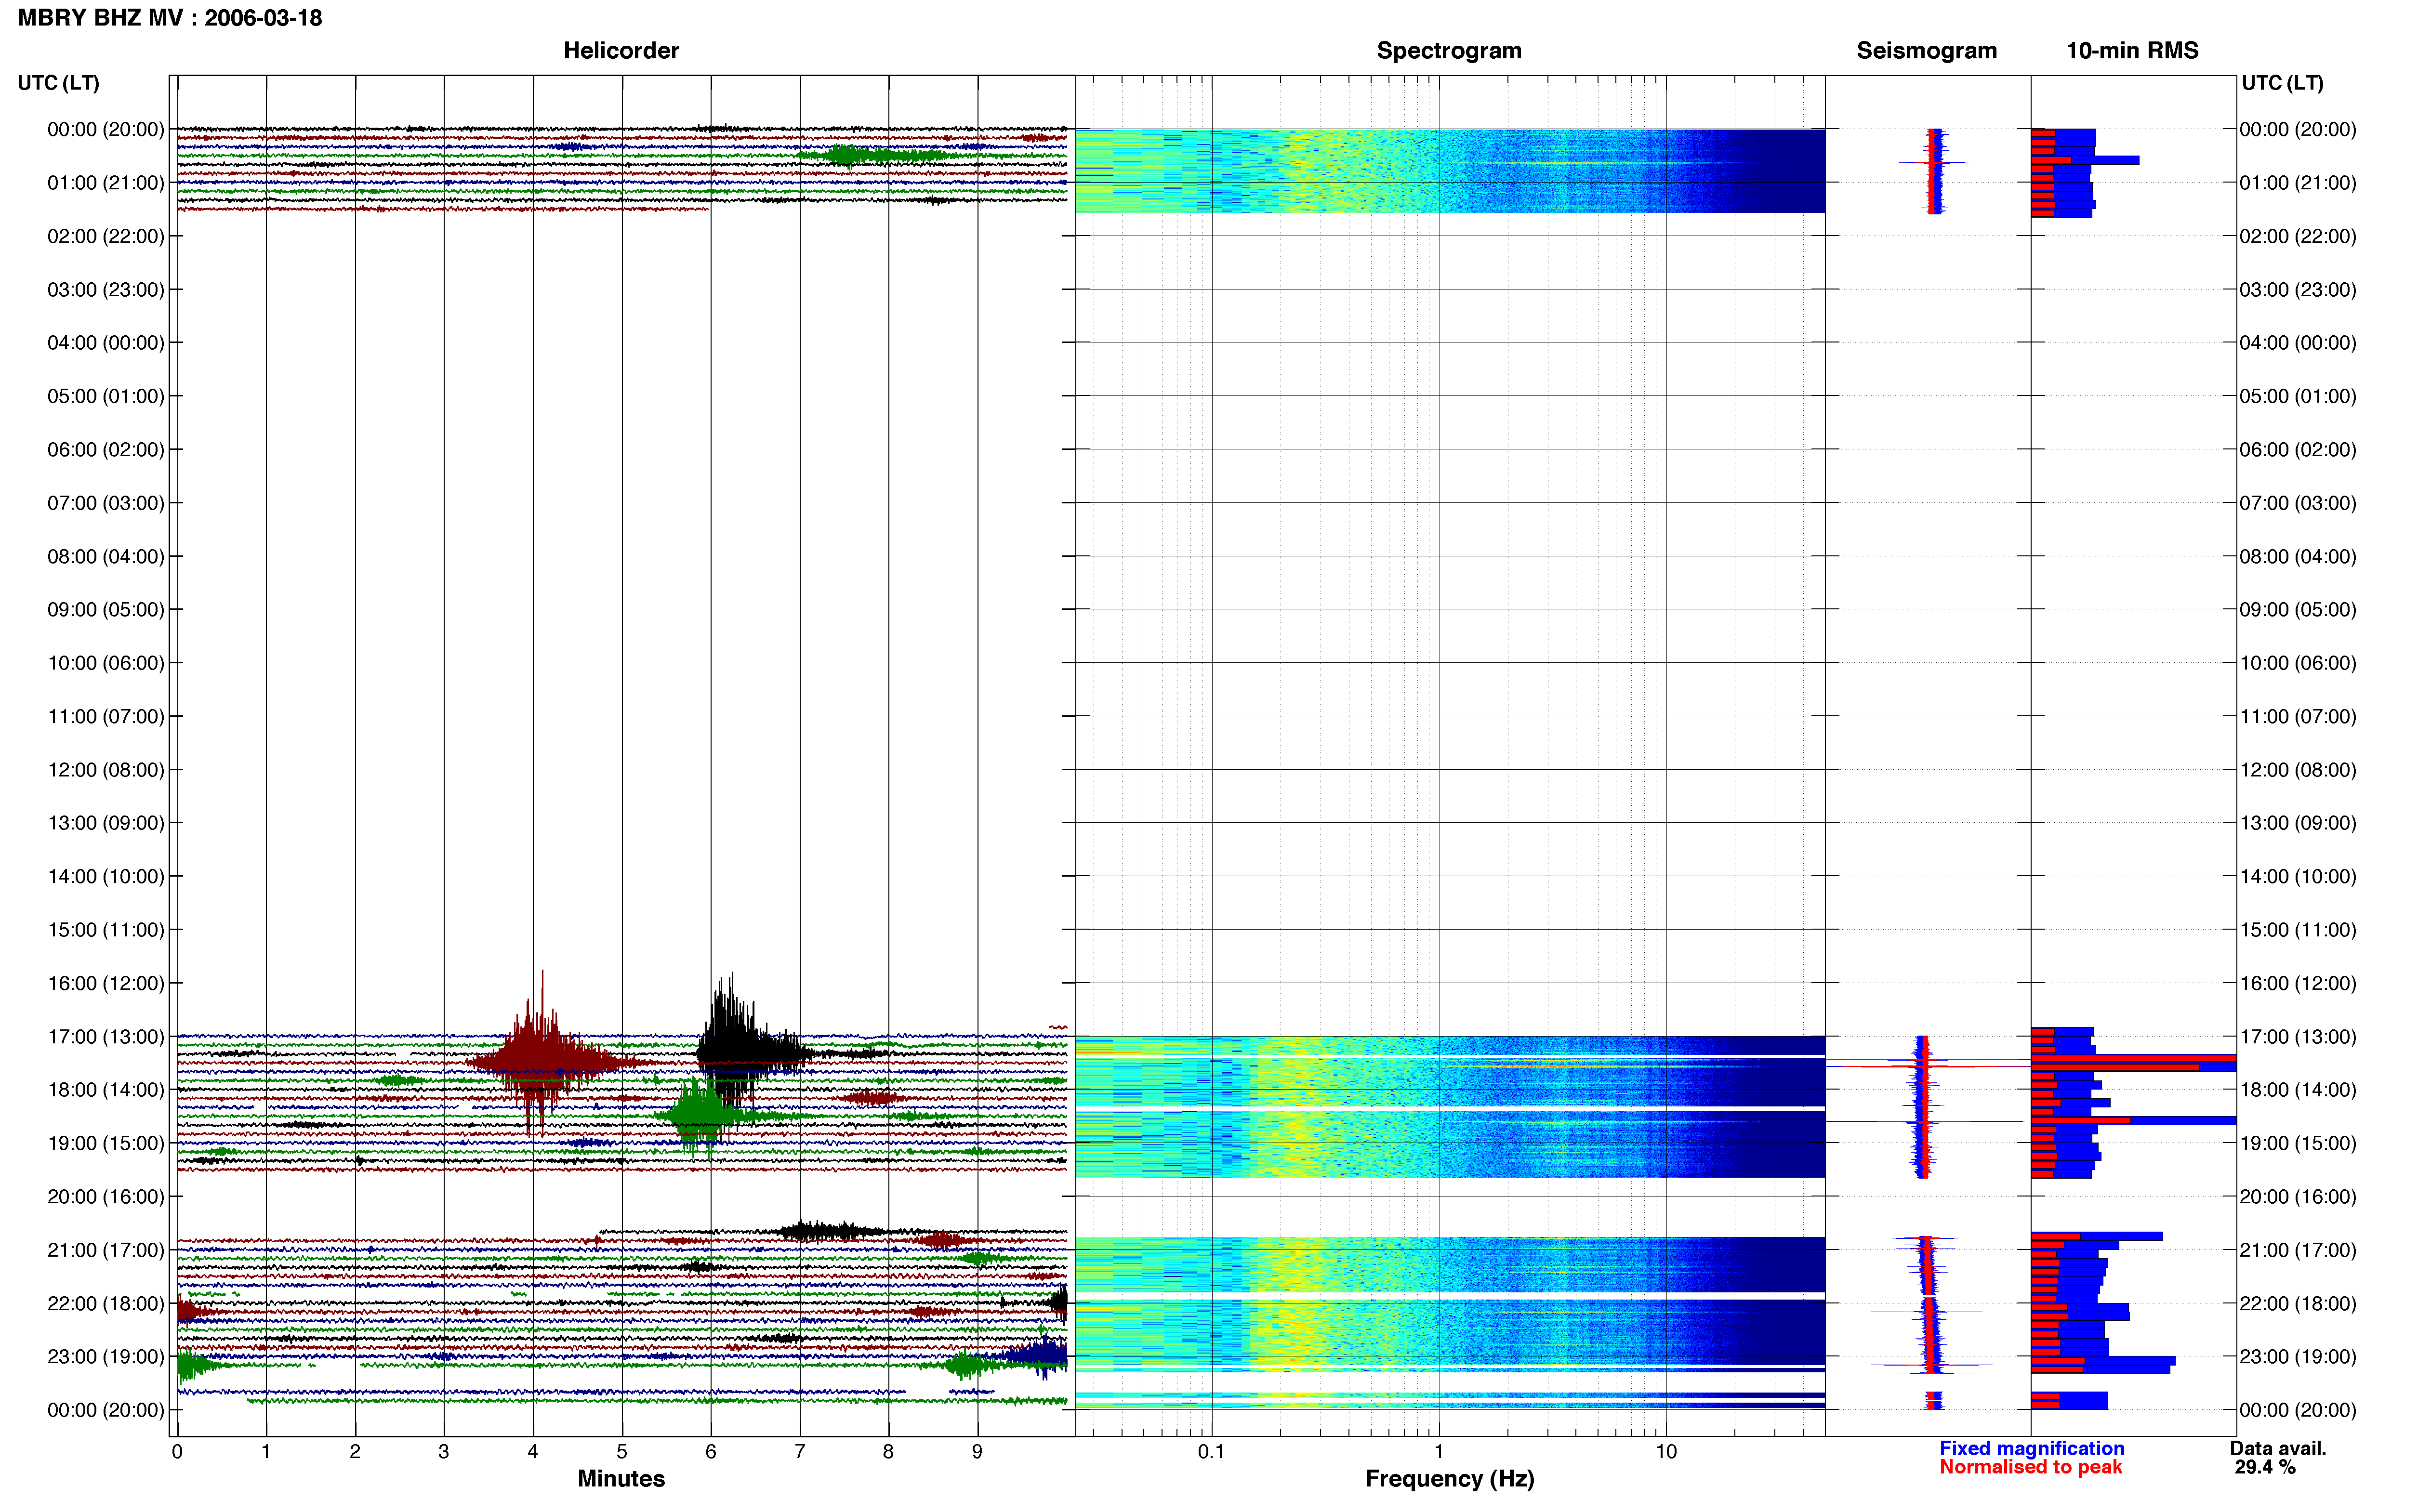The image size is (2418, 1512).
Task: Click the 29.4 % value
Action: click(2265, 1467)
